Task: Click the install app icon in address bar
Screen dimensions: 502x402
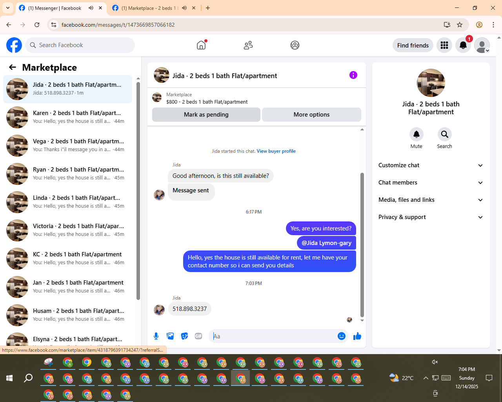Action: (x=447, y=25)
